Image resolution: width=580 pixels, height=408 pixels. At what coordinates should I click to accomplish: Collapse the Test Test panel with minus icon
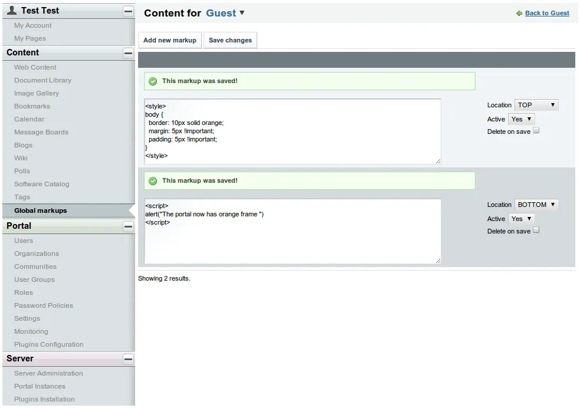pyautogui.click(x=128, y=11)
